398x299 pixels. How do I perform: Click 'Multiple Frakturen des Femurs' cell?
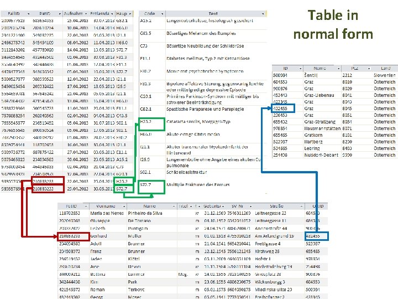point(198,185)
